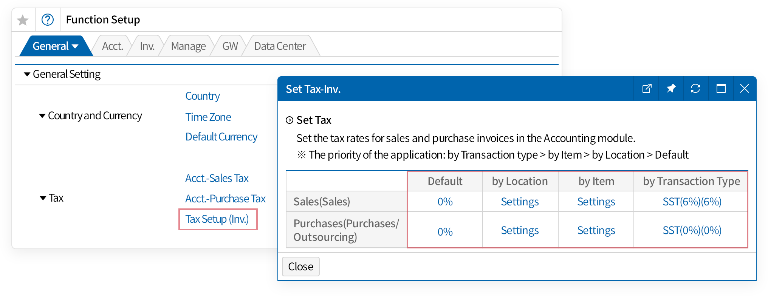
Task: Click the Default Currency link
Action: point(221,137)
